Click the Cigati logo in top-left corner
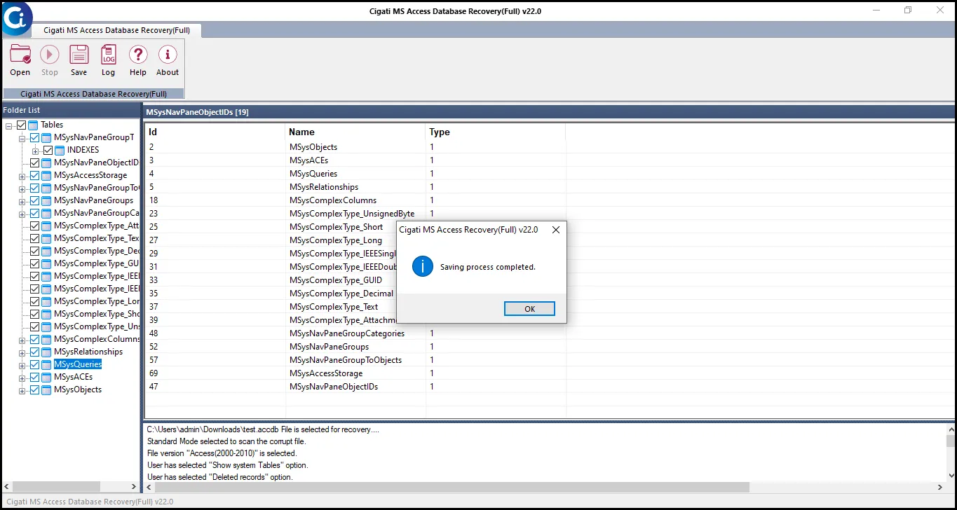The image size is (957, 510). 15,18
